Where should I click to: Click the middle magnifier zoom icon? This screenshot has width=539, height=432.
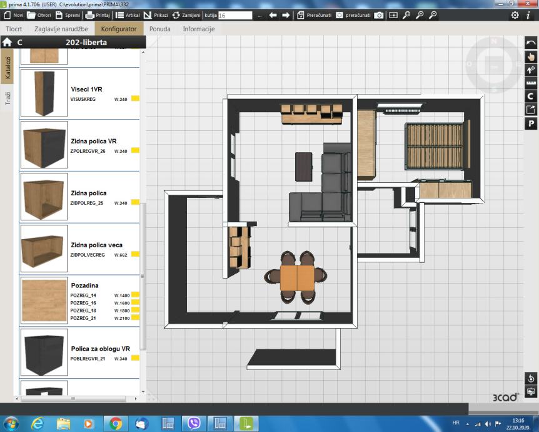coord(420,15)
